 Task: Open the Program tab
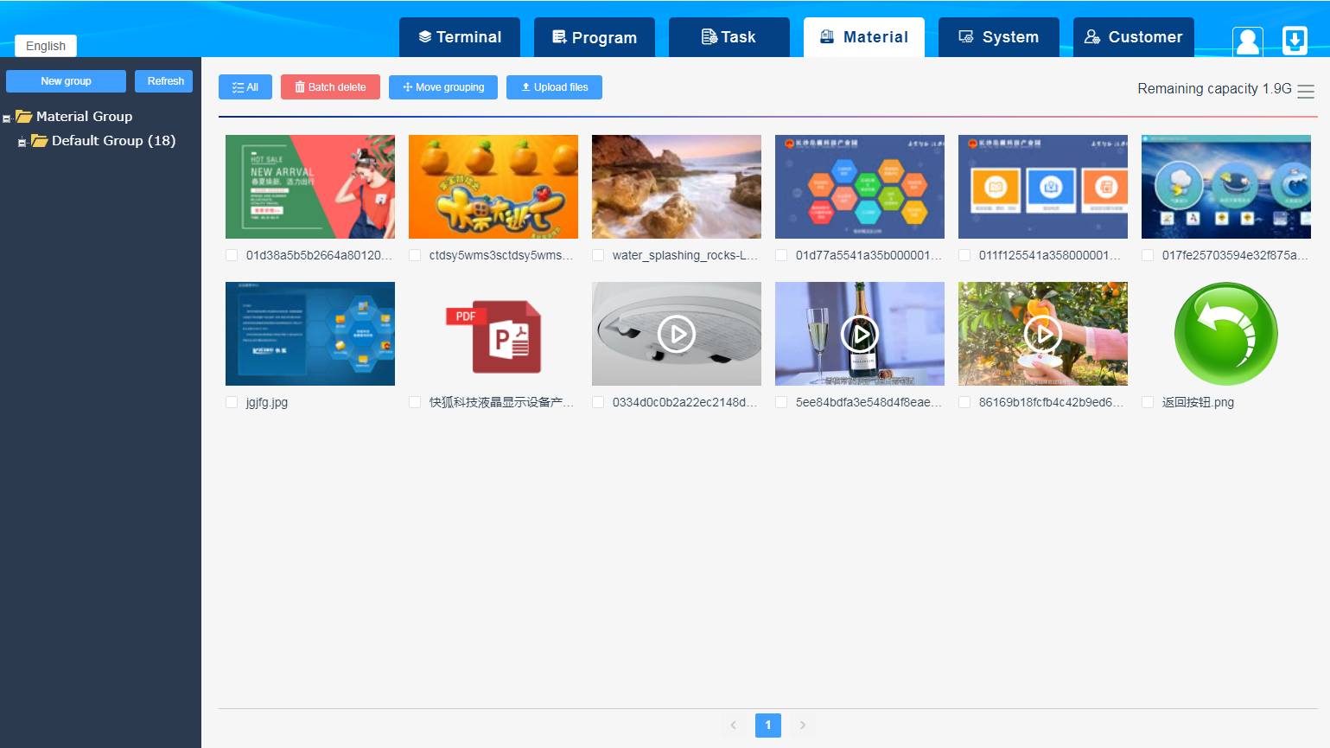(x=595, y=37)
